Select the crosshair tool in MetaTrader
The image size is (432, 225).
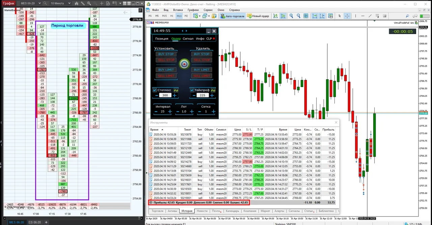(x=347, y=16)
